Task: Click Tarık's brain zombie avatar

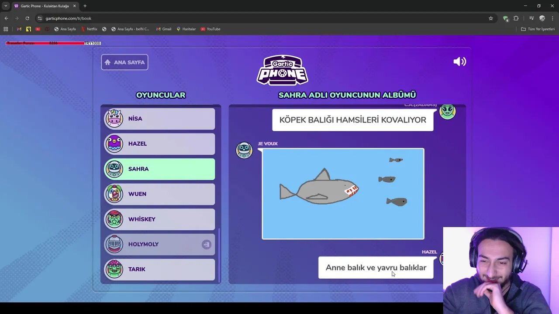Action: (114, 269)
